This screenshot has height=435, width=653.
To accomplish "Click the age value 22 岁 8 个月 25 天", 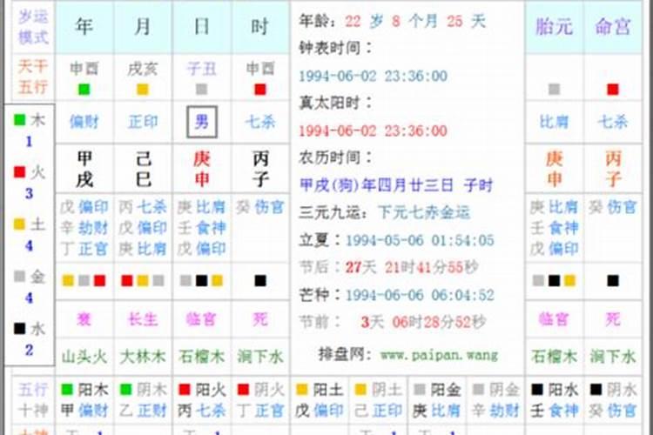I will click(415, 21).
